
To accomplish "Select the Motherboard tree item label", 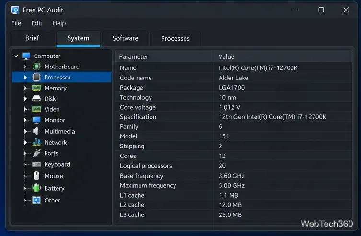I will (x=62, y=67).
